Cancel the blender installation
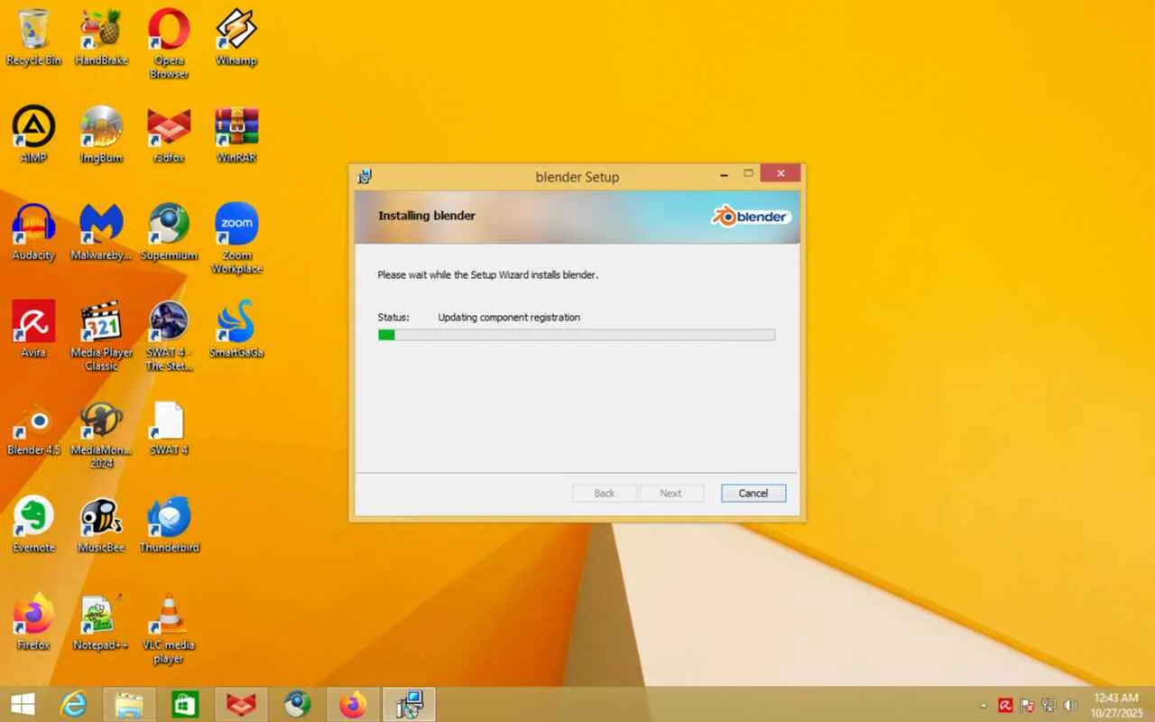1155x722 pixels. [753, 493]
